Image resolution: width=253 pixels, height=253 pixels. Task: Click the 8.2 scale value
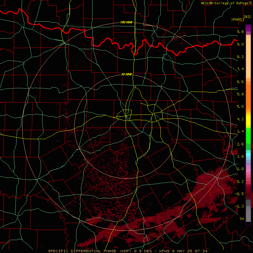pyautogui.click(x=240, y=57)
